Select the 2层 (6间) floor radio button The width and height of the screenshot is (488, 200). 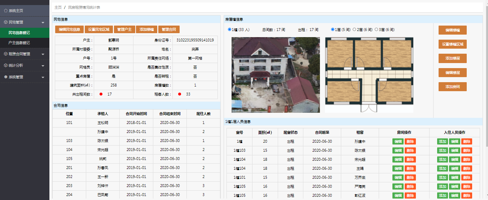[x=354, y=30]
